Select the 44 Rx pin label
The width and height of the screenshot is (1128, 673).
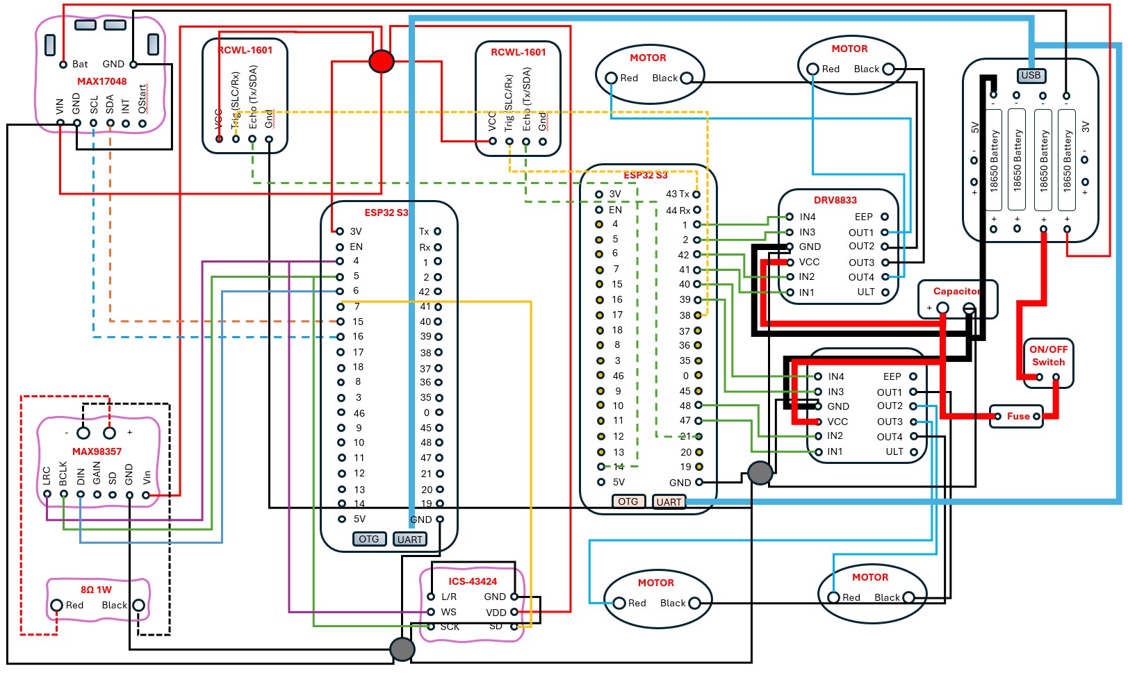(678, 210)
